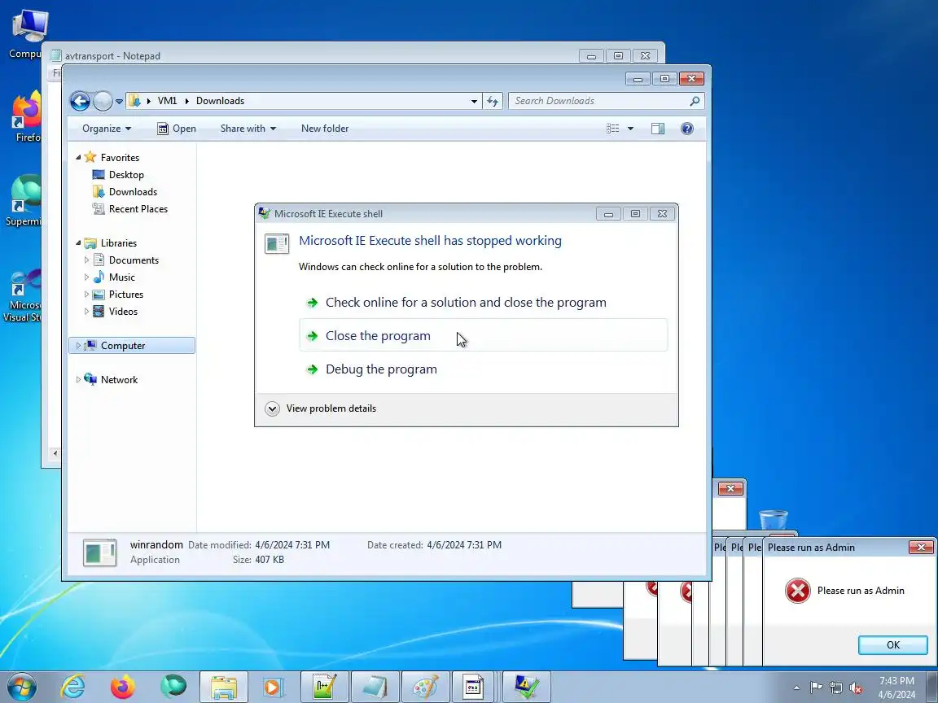Image resolution: width=938 pixels, height=703 pixels.
Task: Click the blue Help icon
Action: pyautogui.click(x=687, y=129)
